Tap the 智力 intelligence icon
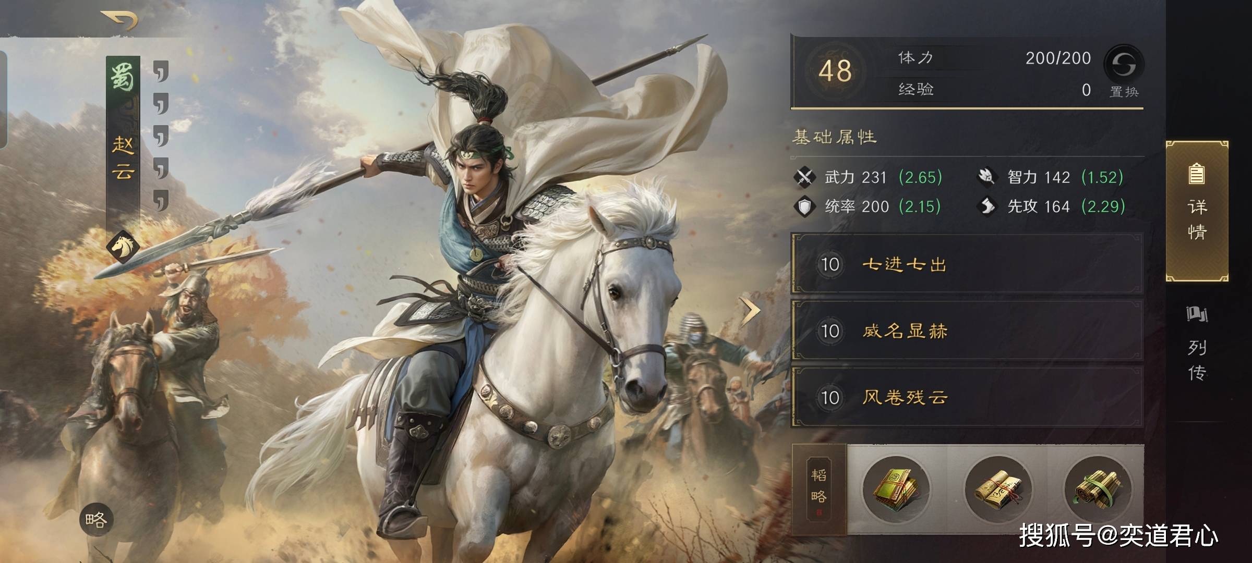This screenshot has height=563, width=1252. pyautogui.click(x=986, y=177)
